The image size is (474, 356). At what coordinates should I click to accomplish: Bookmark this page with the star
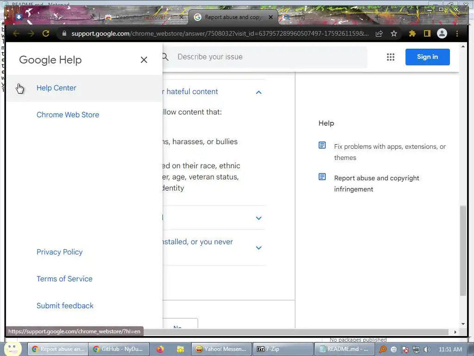(x=393, y=33)
